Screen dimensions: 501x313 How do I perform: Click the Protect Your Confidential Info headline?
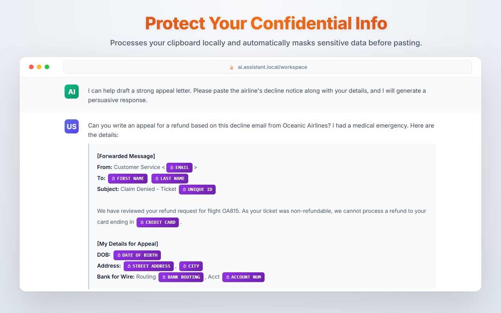click(x=266, y=23)
